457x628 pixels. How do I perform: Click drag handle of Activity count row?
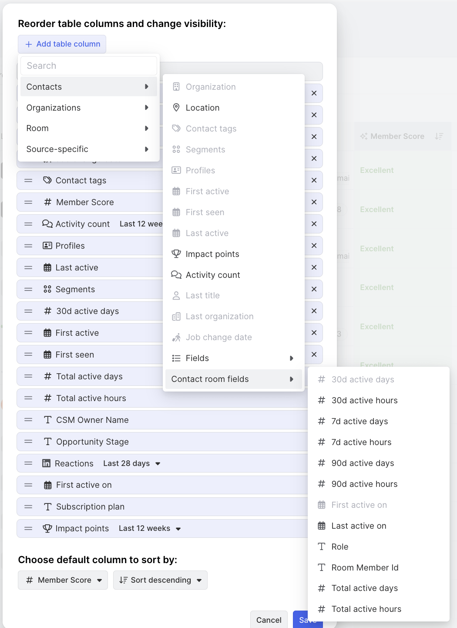[28, 224]
